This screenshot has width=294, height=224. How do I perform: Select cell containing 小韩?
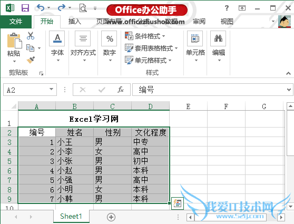(74, 199)
